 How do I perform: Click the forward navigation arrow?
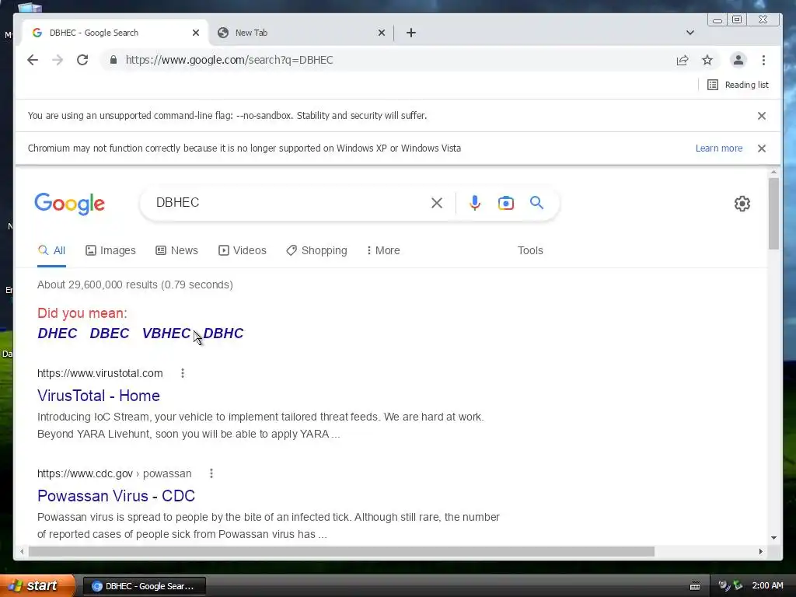(x=58, y=60)
